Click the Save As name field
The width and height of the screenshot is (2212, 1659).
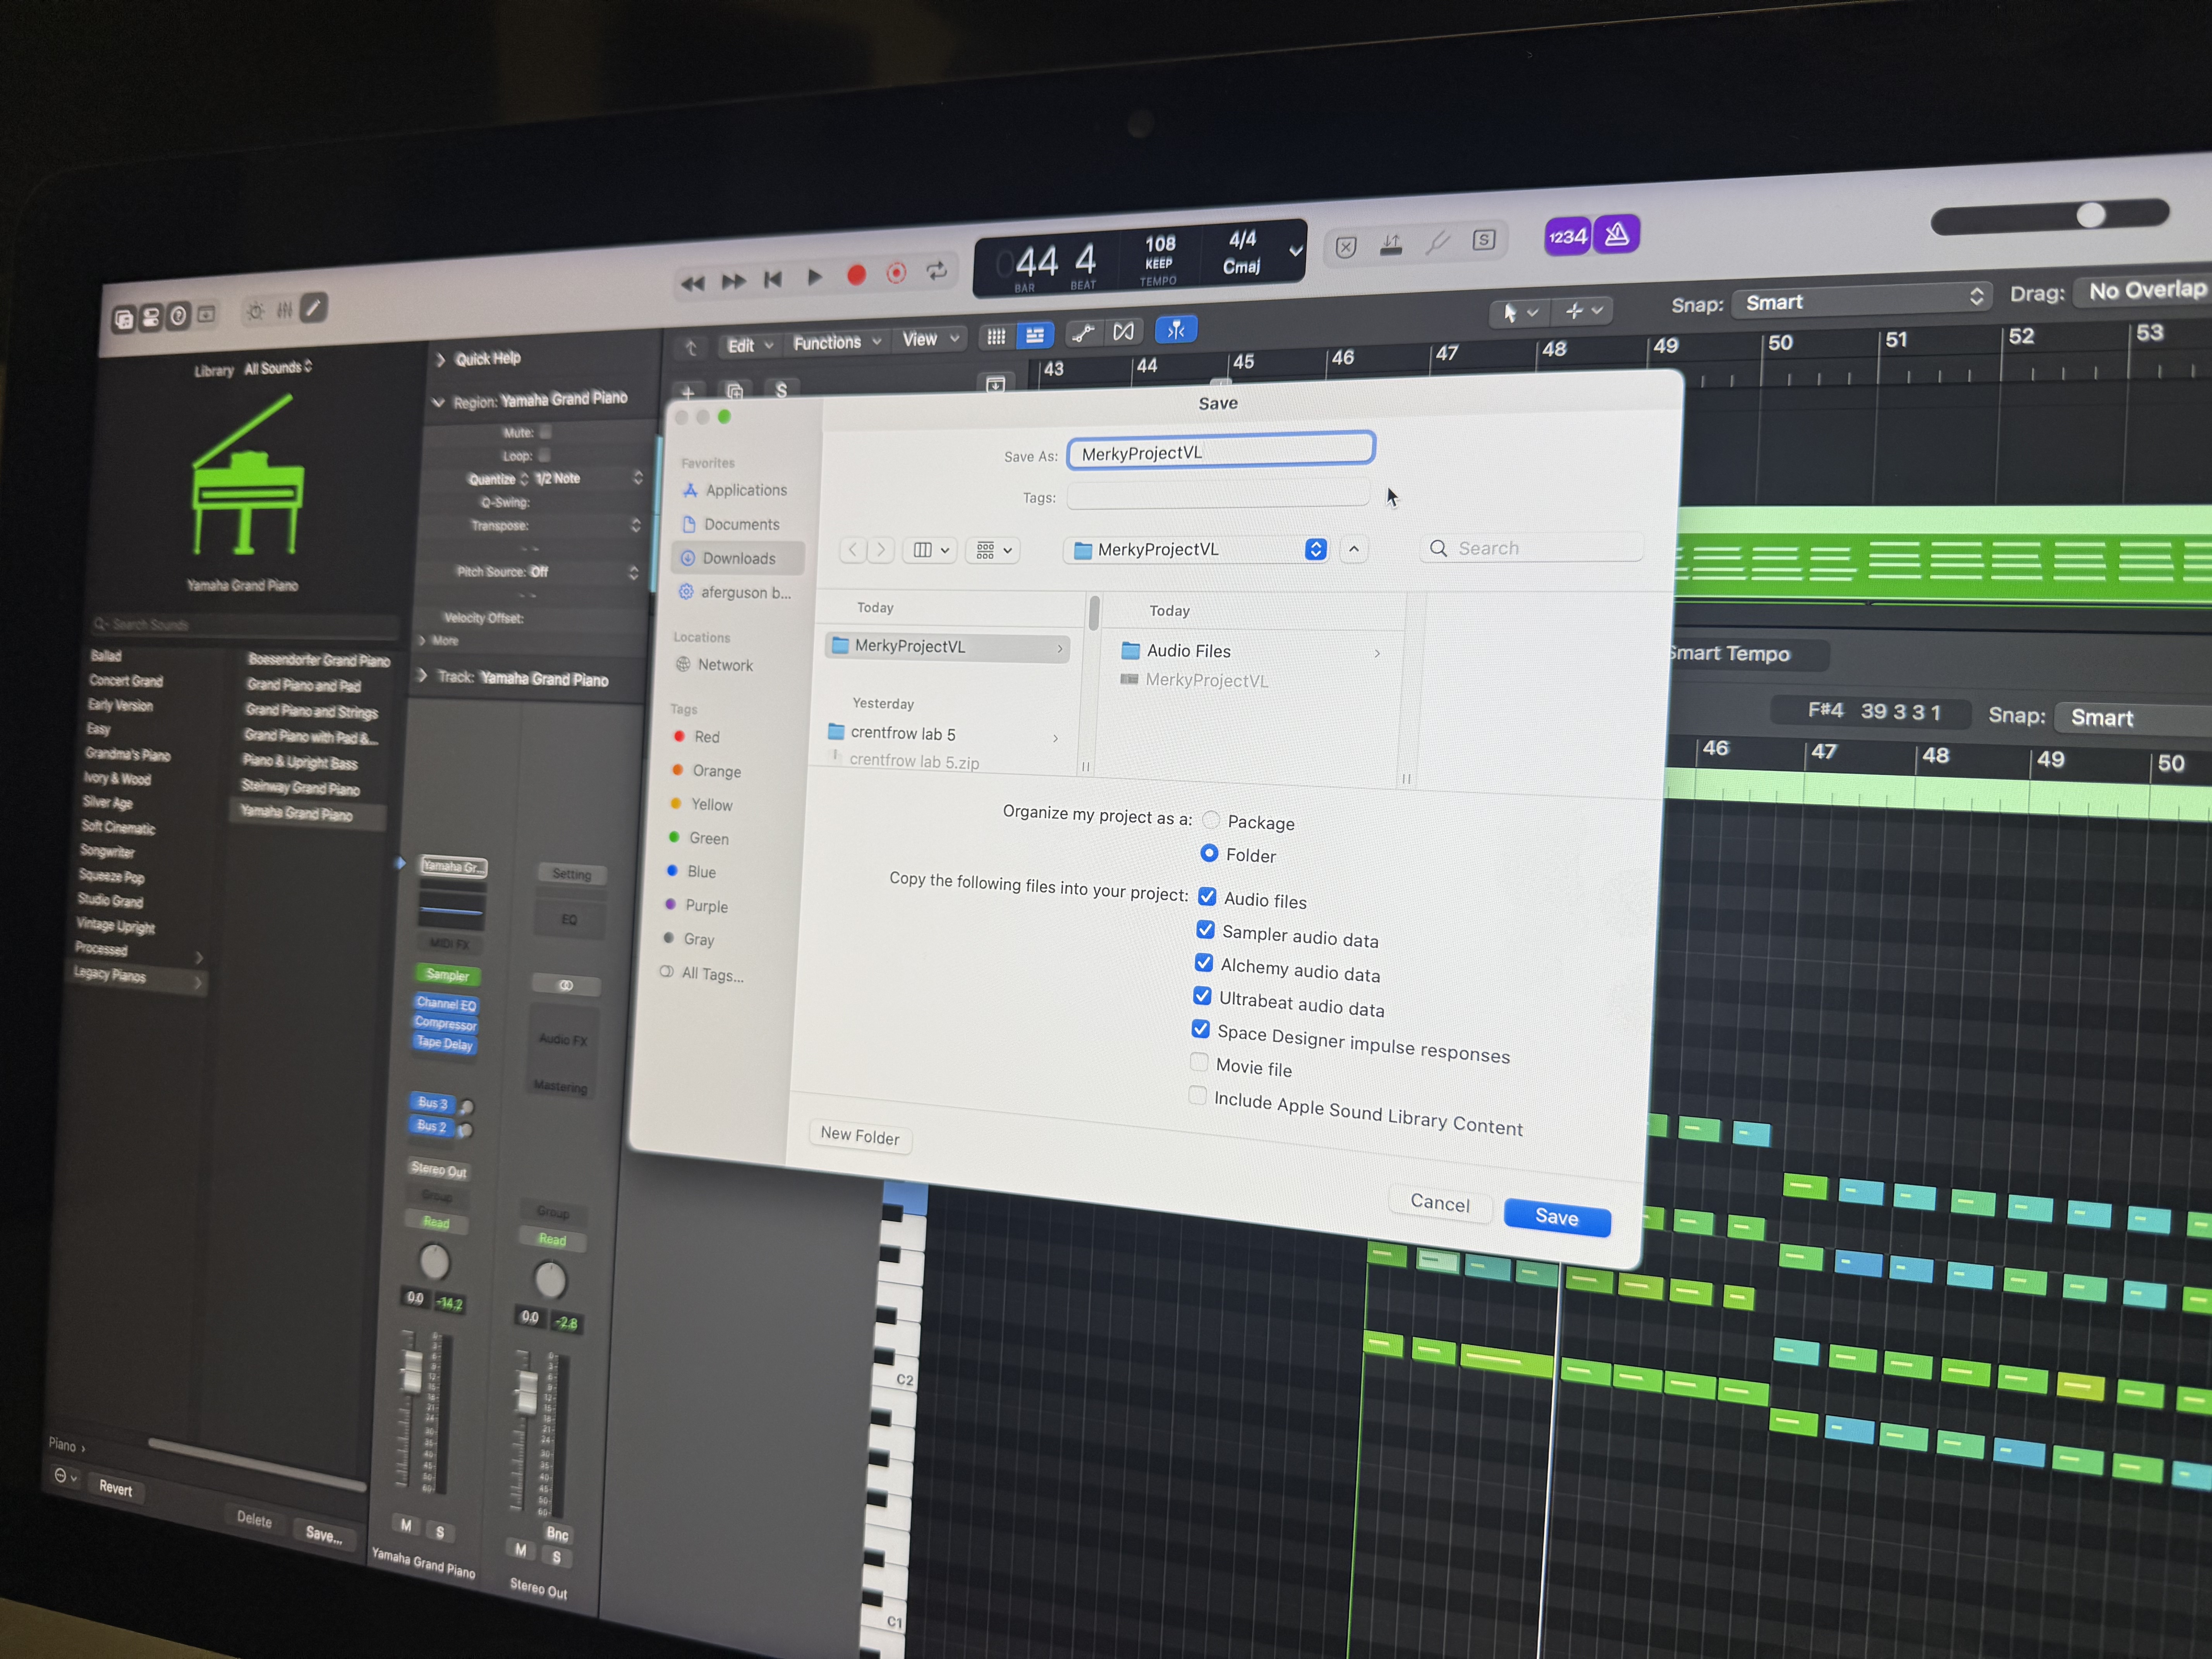click(1221, 451)
